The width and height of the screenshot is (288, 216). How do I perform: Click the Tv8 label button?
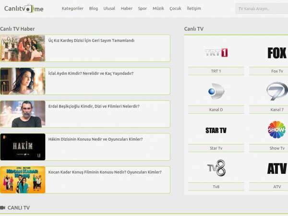tap(216, 187)
